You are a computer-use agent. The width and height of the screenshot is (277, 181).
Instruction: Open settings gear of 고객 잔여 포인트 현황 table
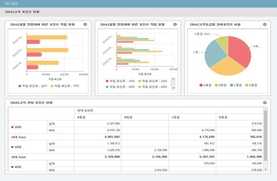pos(265,102)
